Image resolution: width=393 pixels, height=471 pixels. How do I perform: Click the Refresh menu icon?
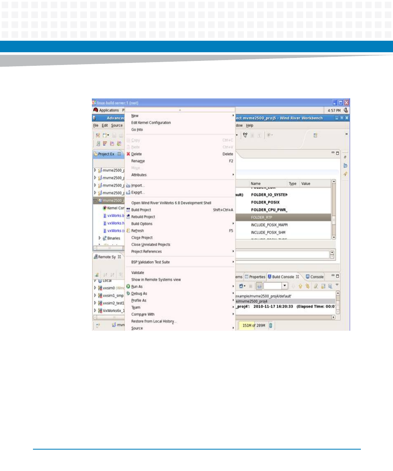pyautogui.click(x=128, y=231)
